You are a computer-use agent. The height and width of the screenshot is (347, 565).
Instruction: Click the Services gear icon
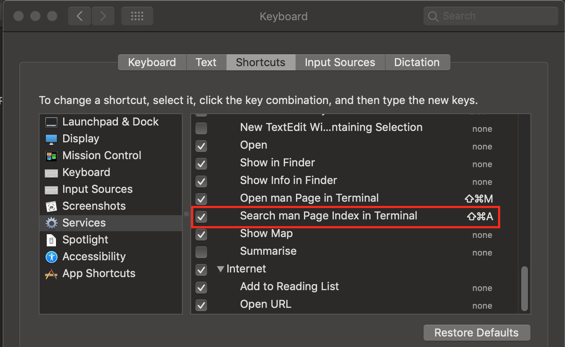pos(51,223)
